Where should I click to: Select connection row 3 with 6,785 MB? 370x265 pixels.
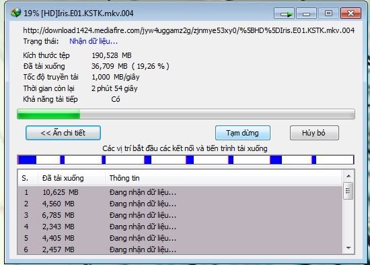click(180, 215)
